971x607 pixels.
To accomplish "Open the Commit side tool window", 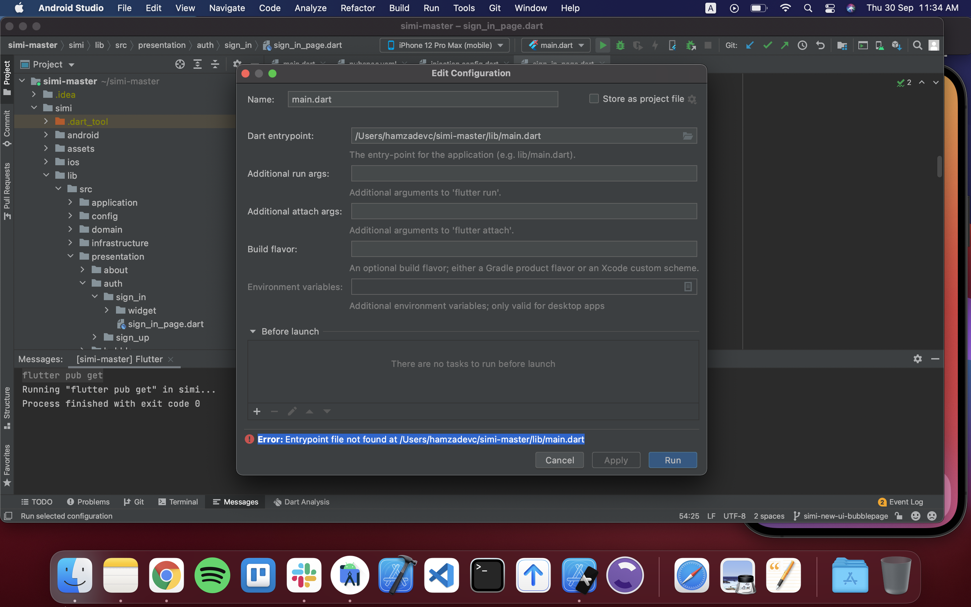I will tap(7, 128).
